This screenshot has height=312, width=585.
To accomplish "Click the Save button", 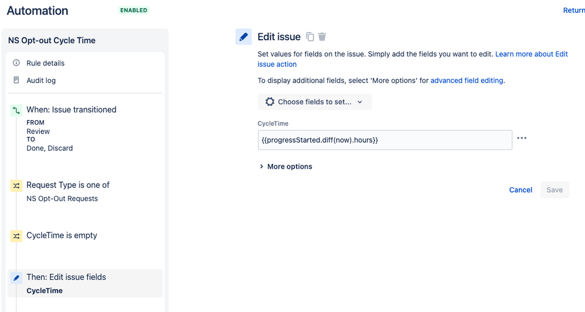I will (x=555, y=190).
